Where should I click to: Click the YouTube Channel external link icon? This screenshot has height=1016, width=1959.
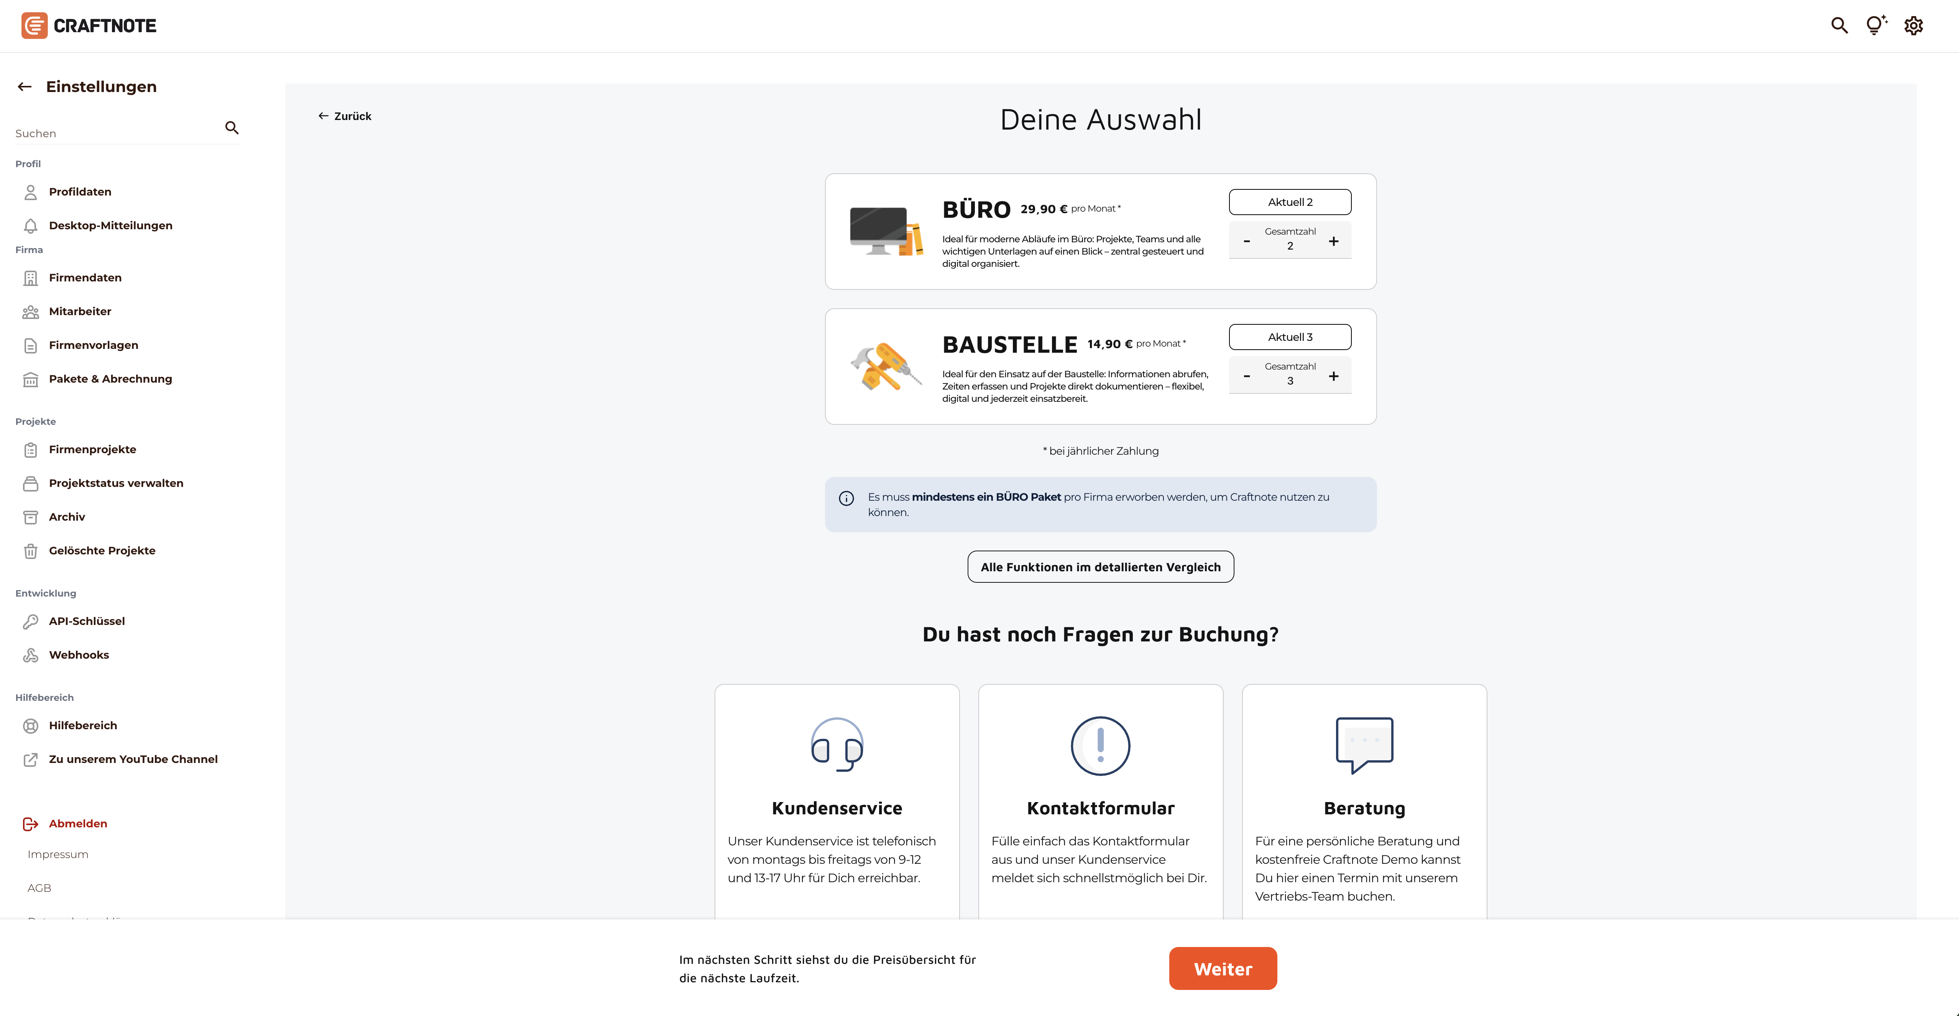click(x=30, y=759)
